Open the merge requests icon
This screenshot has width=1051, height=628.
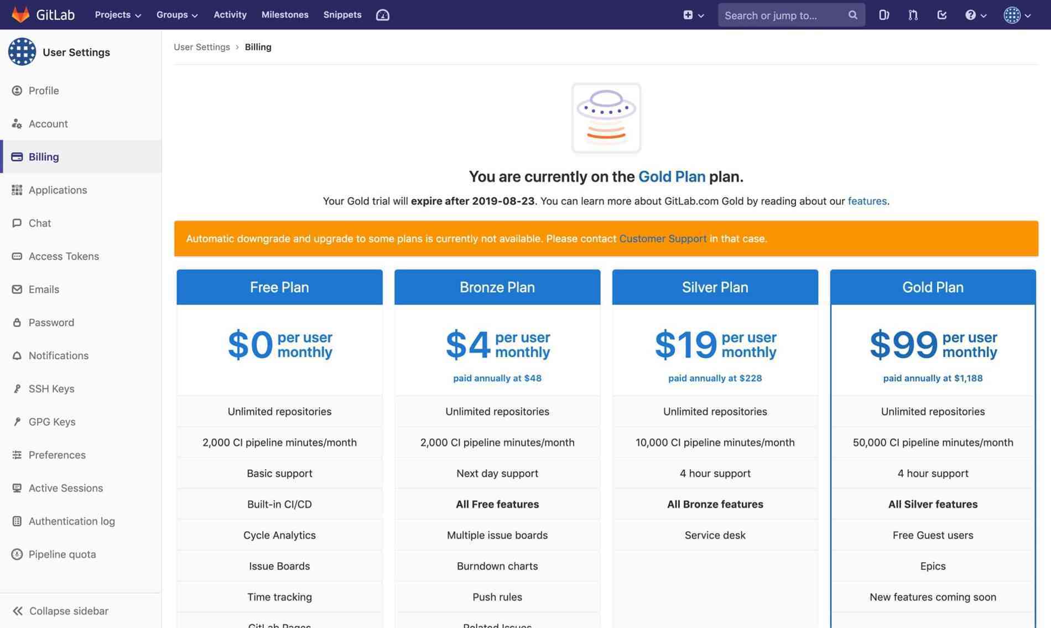click(913, 15)
